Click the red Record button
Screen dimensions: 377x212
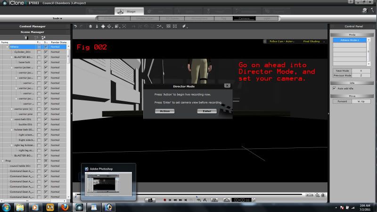[164, 200]
